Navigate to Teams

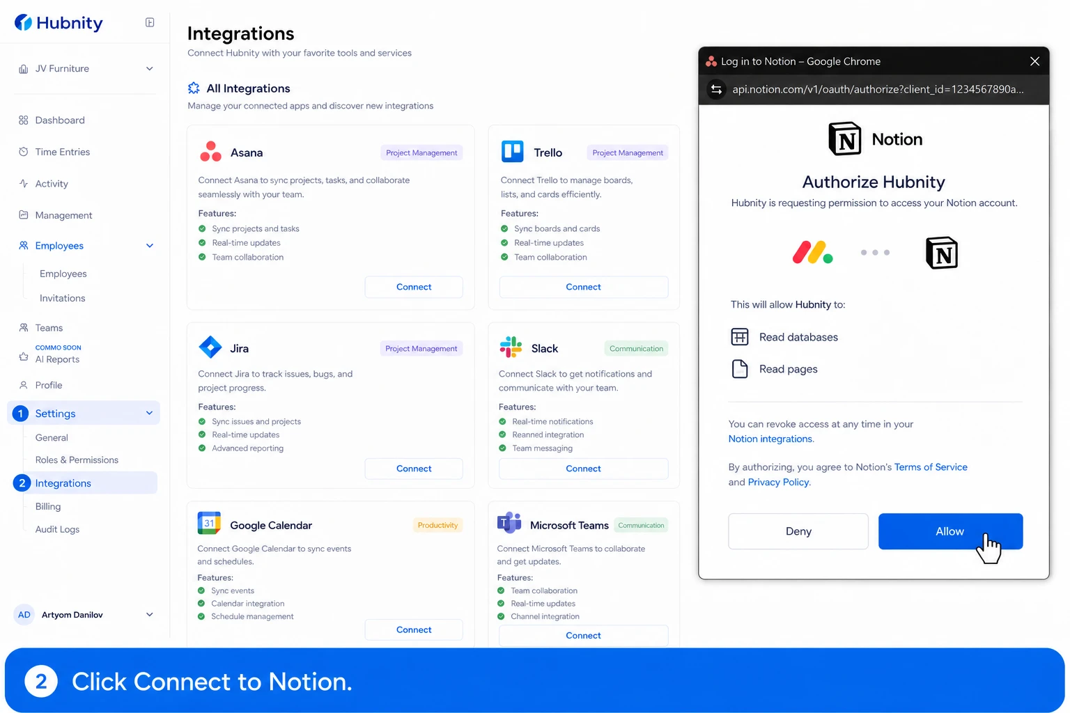49,328
